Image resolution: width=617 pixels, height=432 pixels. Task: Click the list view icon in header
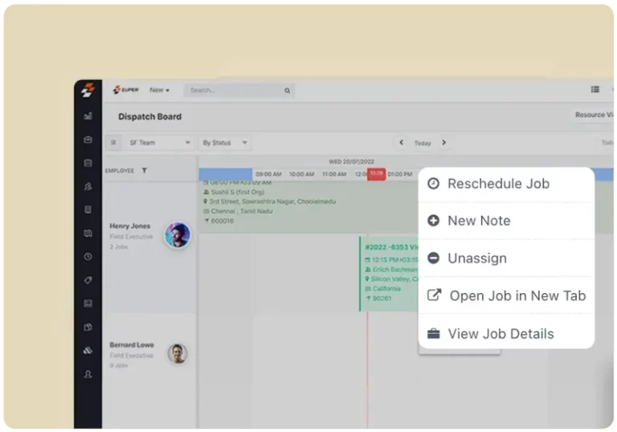[x=595, y=89]
